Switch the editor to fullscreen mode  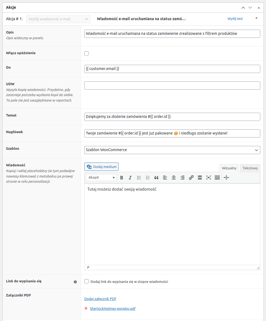pos(209,178)
